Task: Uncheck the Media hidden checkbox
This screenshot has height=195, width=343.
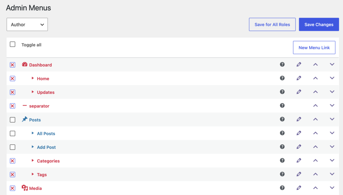Action: pos(12,188)
